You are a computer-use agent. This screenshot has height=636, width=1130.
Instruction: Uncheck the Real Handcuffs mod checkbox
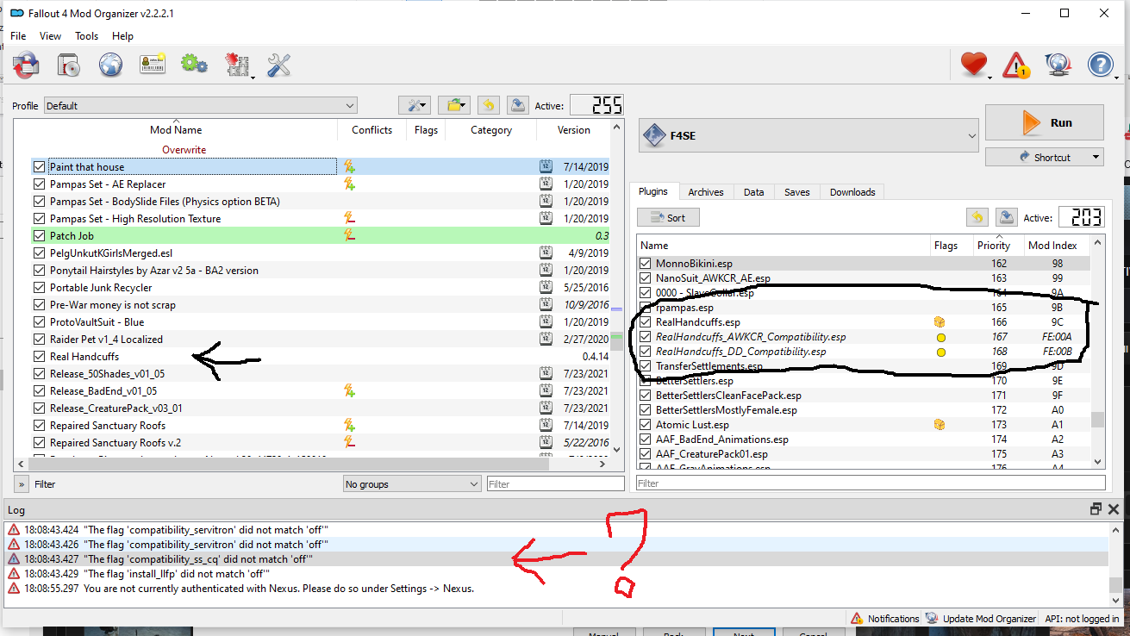click(x=39, y=357)
